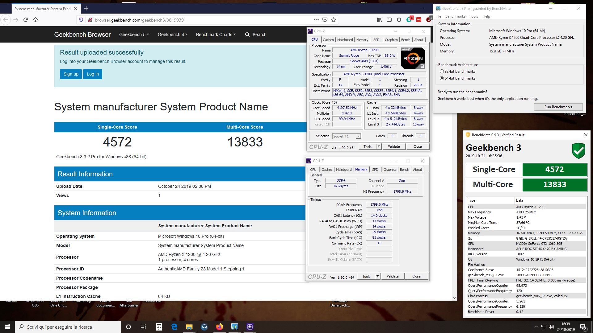Open Socket #1 selection combo box
The image size is (593, 333).
(347, 136)
